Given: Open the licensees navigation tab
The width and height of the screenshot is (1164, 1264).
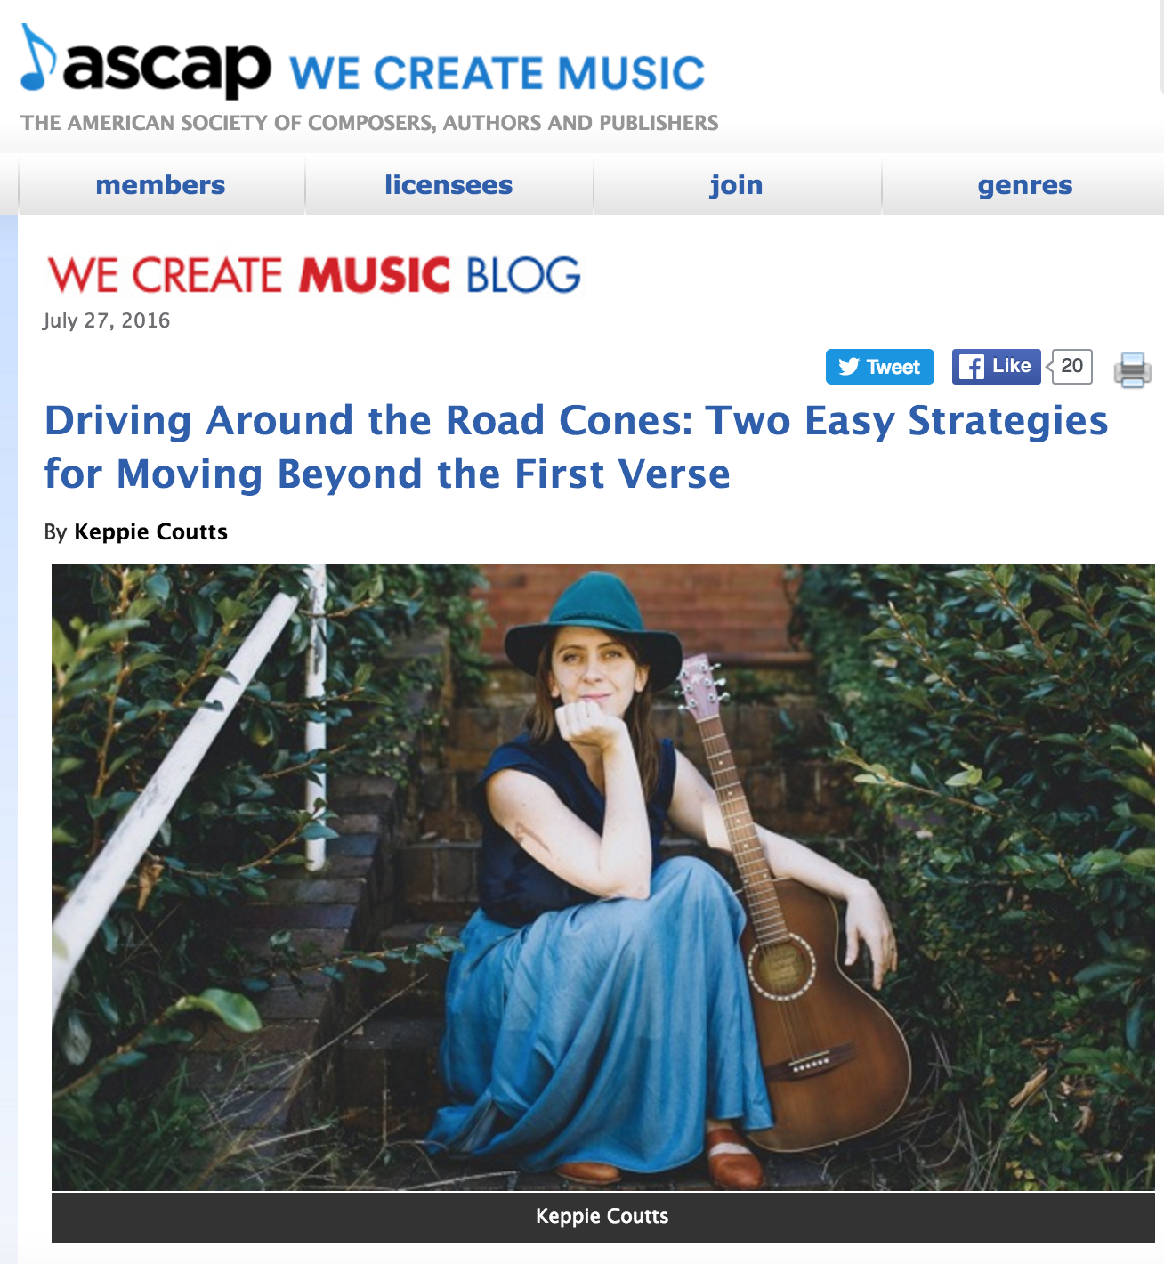Looking at the screenshot, I should [x=449, y=185].
